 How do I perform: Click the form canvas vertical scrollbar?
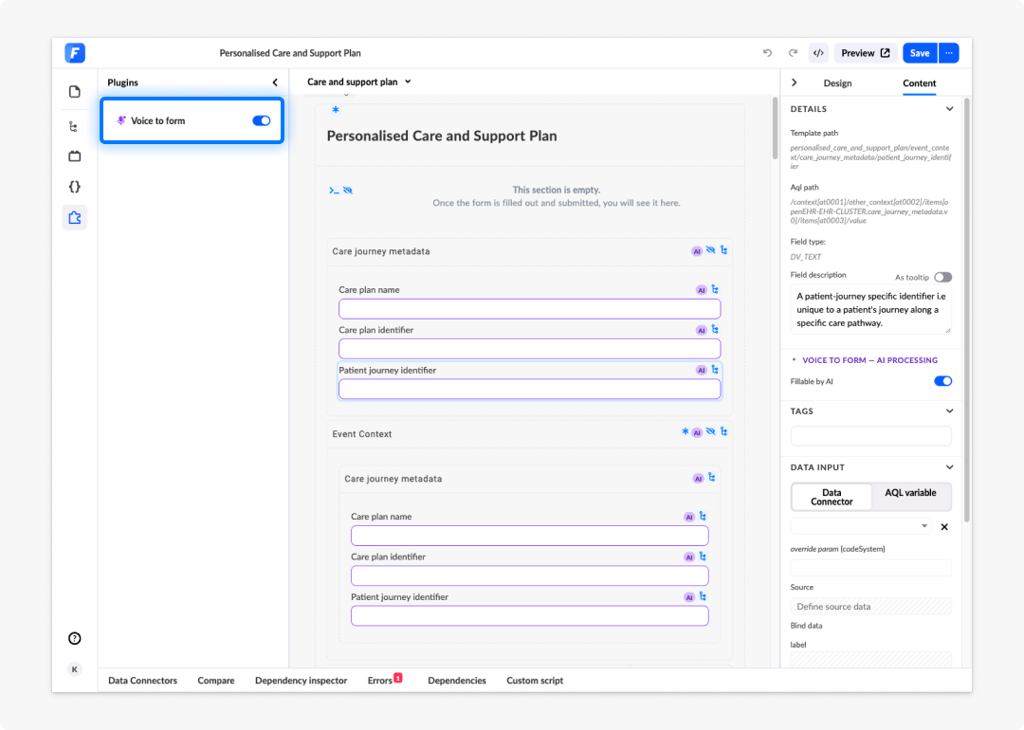pos(776,129)
